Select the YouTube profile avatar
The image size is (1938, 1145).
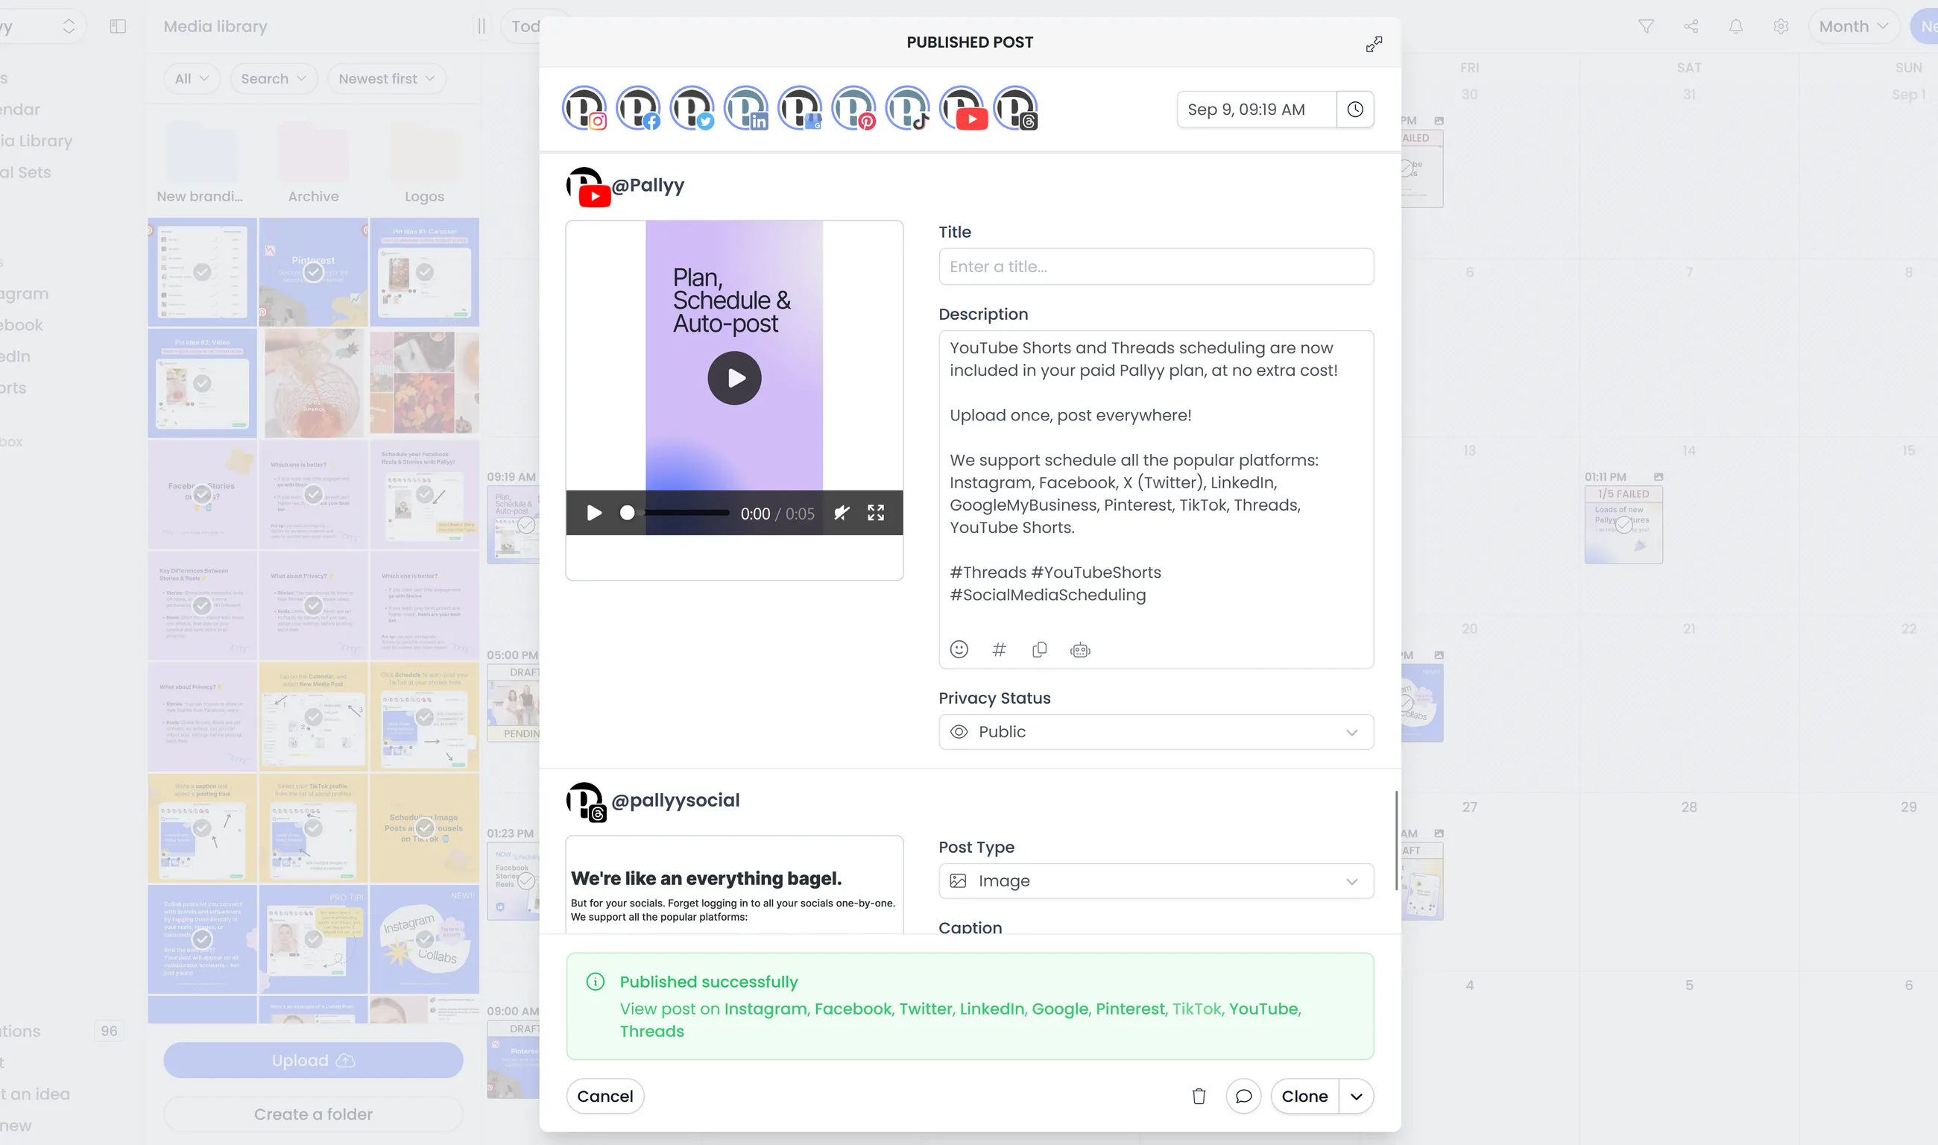(x=963, y=109)
